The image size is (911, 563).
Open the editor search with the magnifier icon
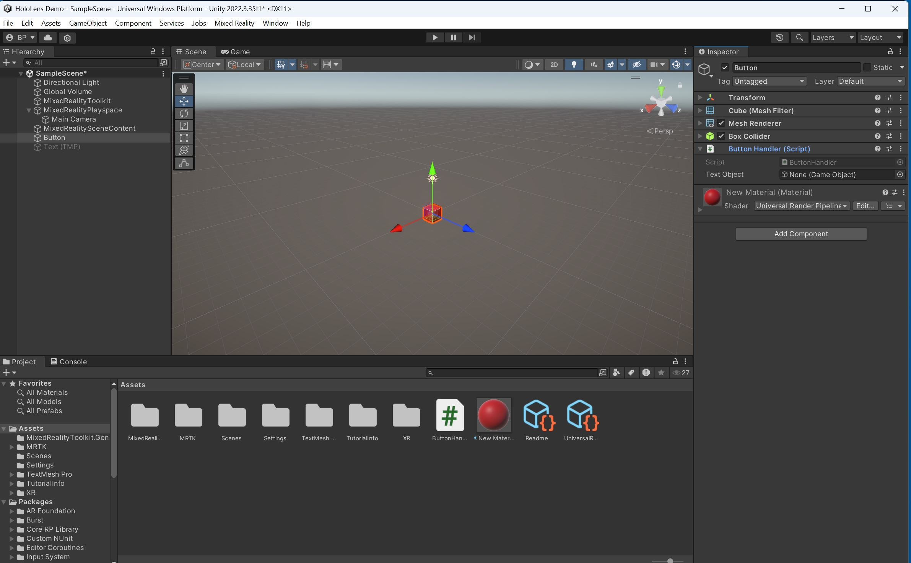coord(799,37)
